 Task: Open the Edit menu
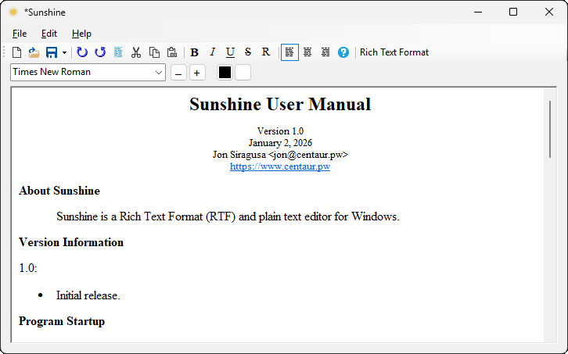pos(49,34)
